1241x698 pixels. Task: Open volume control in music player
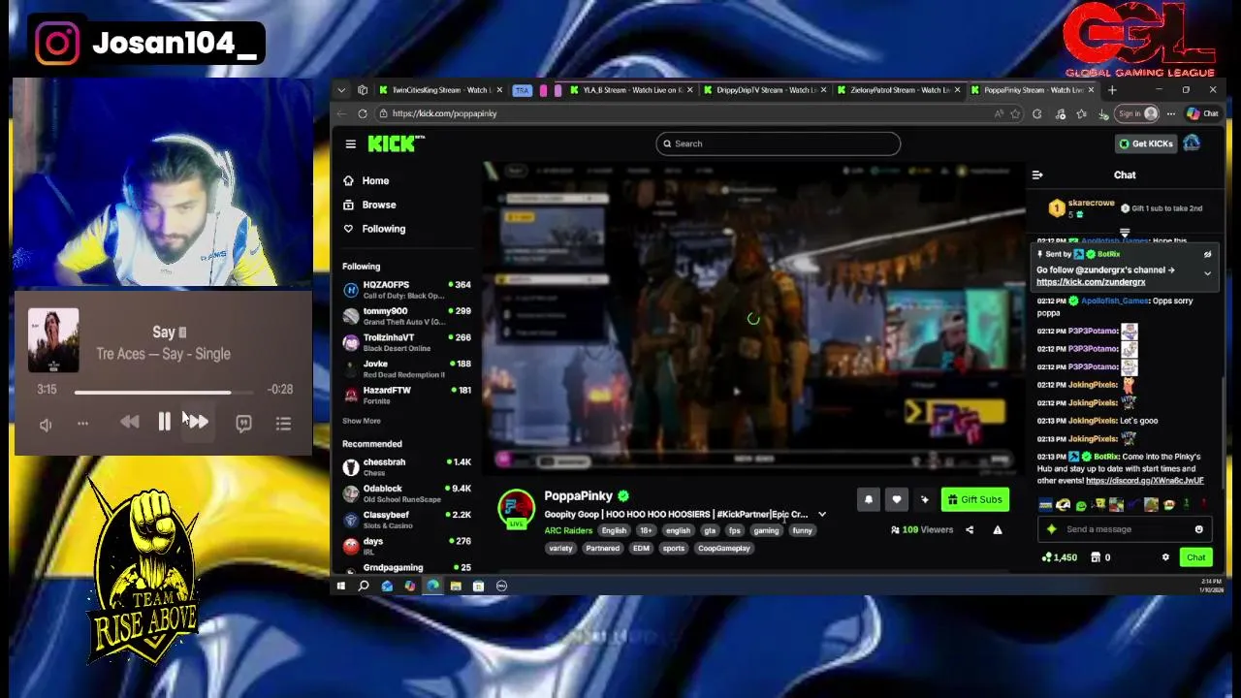pos(46,425)
